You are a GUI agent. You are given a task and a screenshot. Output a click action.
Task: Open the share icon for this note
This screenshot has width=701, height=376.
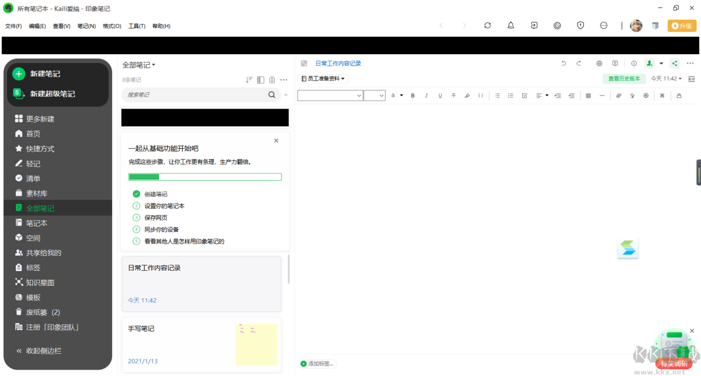click(675, 63)
